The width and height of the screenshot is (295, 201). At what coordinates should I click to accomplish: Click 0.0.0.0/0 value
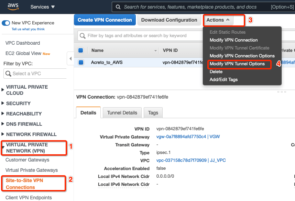[x=165, y=176]
